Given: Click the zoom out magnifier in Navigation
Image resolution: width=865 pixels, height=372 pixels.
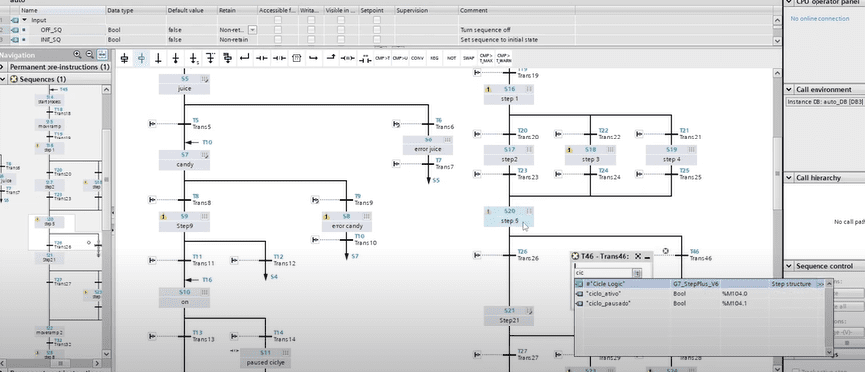Looking at the screenshot, I should (90, 55).
